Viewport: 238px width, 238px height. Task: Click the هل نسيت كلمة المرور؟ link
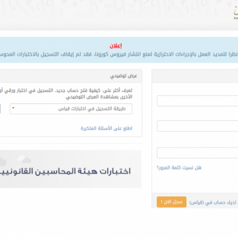tap(179, 168)
